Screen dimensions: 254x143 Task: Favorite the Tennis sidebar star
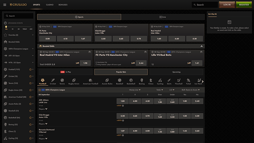coord(30,83)
